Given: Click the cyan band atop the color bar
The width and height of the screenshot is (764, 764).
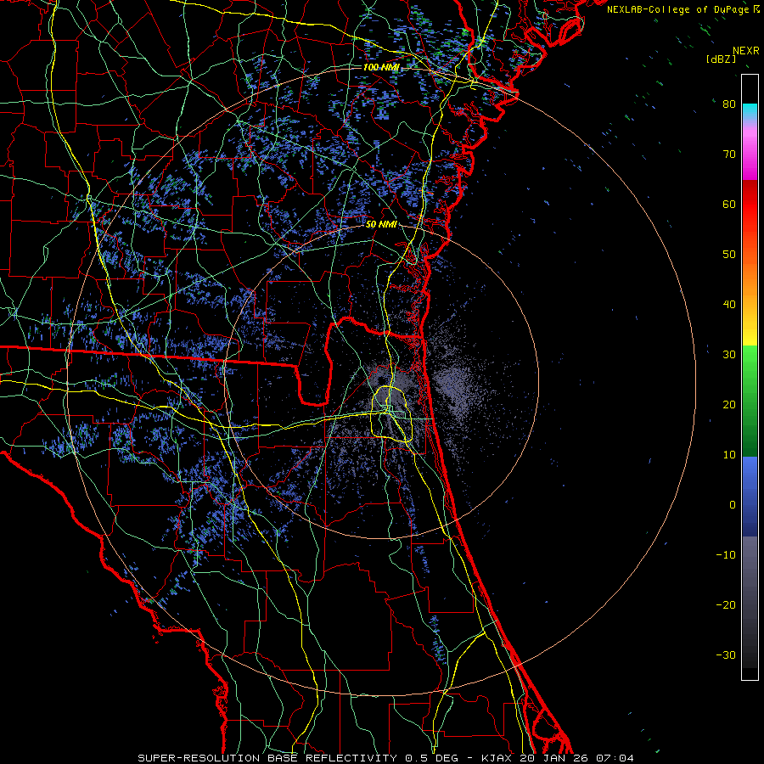Looking at the screenshot, I should 750,112.
